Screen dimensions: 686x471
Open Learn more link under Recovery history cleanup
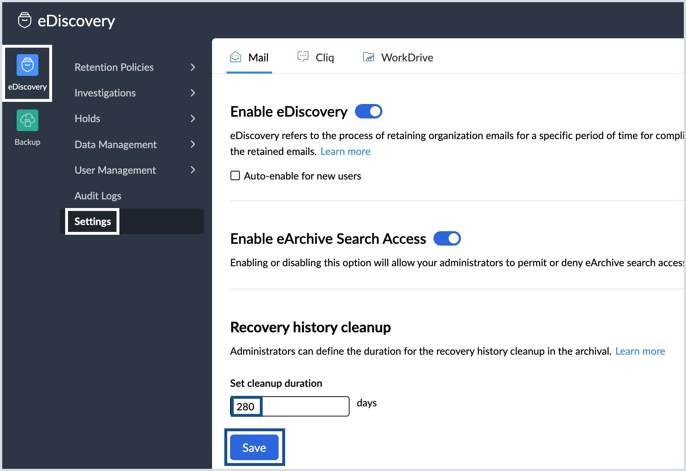[x=640, y=351]
